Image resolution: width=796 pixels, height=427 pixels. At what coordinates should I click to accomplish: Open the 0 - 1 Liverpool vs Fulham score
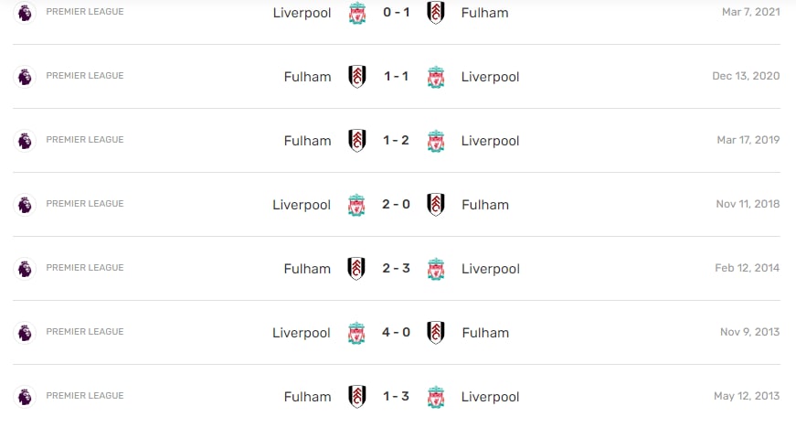point(396,12)
